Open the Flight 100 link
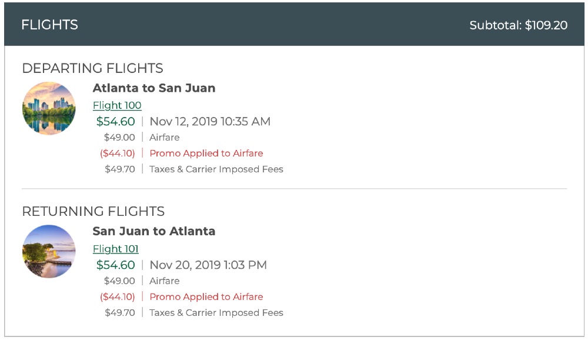The width and height of the screenshot is (588, 340). coord(117,105)
